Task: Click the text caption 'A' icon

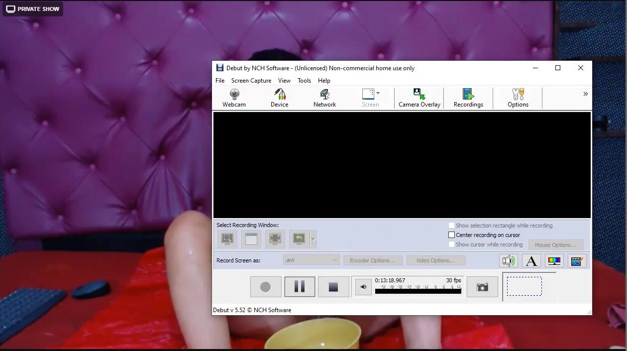Action: (x=531, y=261)
